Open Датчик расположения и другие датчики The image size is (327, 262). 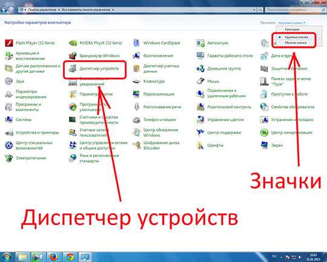(38, 69)
